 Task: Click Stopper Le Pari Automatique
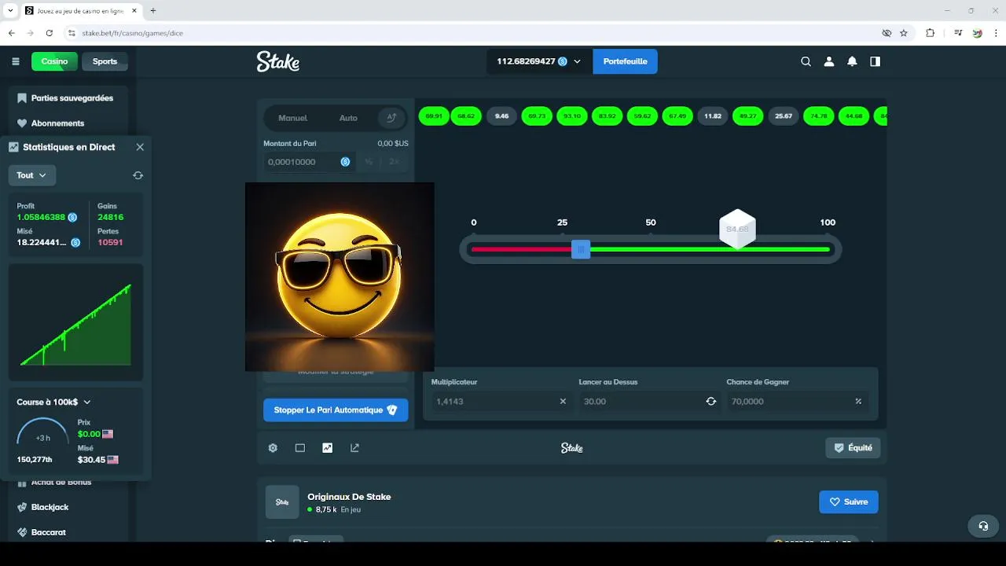coord(336,410)
